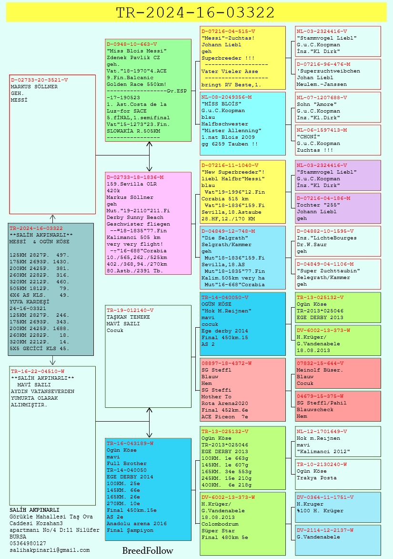Click the D-04849-04-1106-M Super Zuchttaubin box
Screen dimensions: 393x559
click(x=338, y=274)
